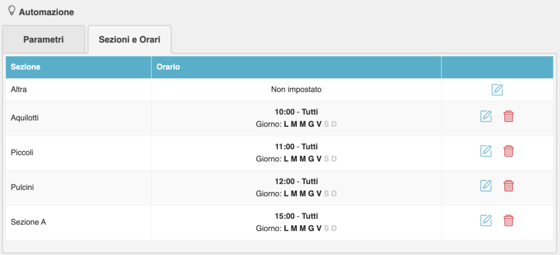Viewport: 560px width, 255px height.
Task: Edit the Pulcini section schedule
Action: [486, 186]
